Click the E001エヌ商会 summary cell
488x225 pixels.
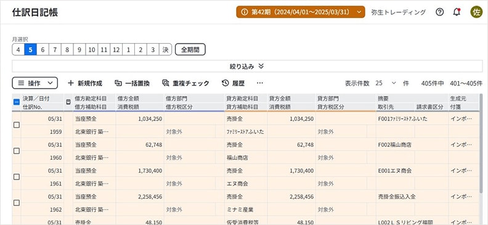pyautogui.click(x=412, y=171)
